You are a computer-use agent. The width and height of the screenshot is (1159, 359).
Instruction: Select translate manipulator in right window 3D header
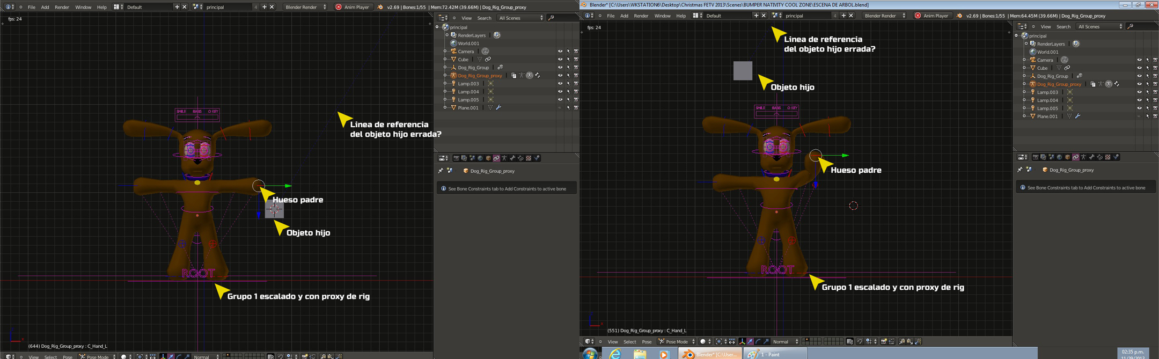(750, 341)
